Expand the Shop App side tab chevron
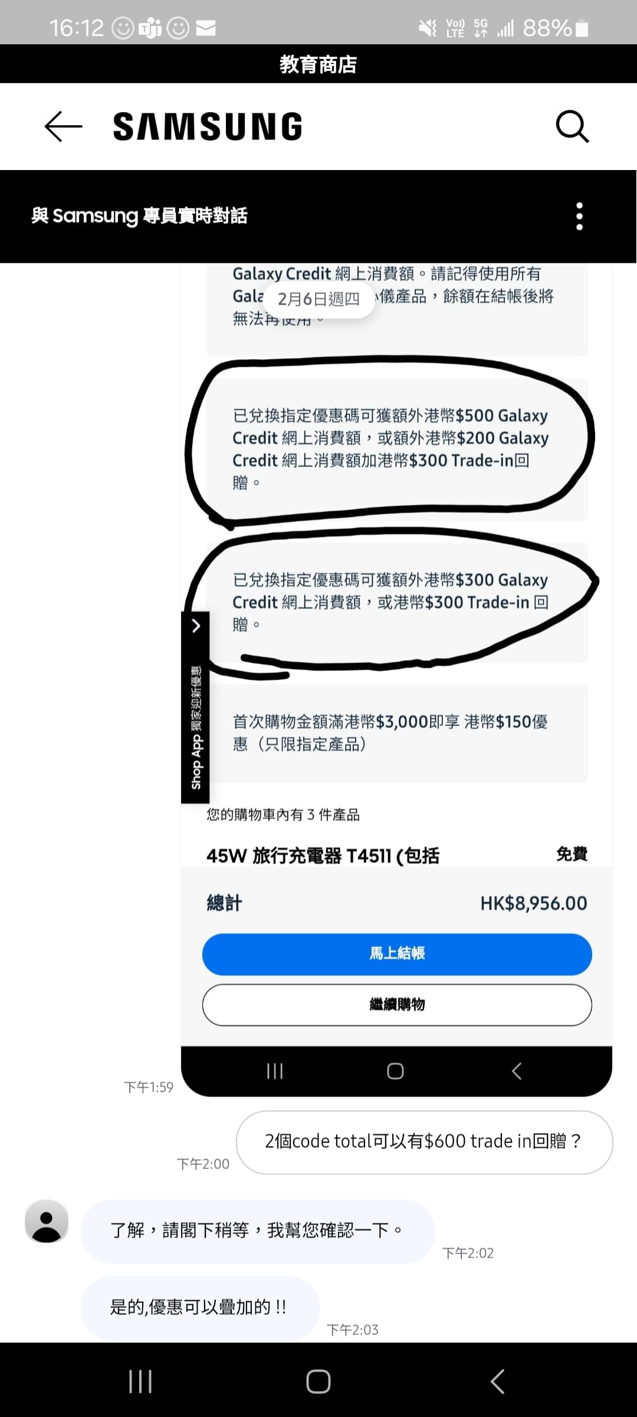 196,625
